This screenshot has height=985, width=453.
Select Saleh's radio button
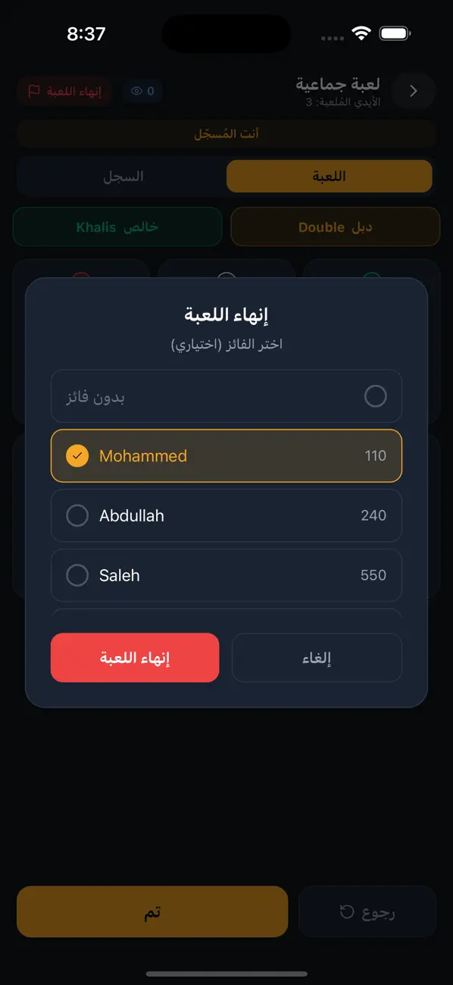(77, 576)
